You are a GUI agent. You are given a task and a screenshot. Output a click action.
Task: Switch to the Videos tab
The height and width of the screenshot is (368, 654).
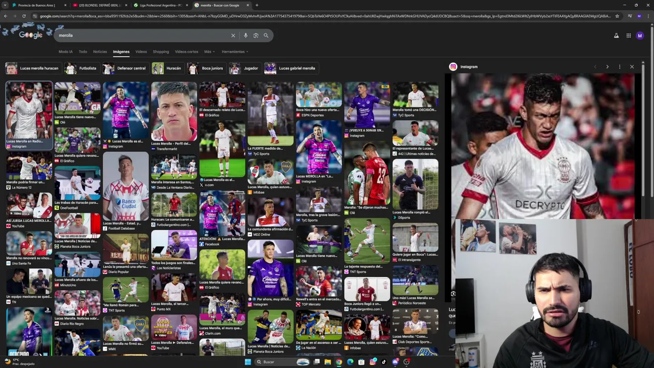coord(141,52)
